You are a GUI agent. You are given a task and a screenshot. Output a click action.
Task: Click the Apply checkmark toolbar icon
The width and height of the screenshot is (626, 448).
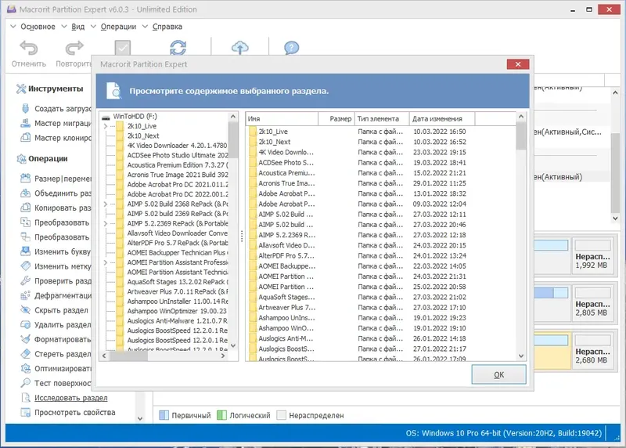pos(123,48)
